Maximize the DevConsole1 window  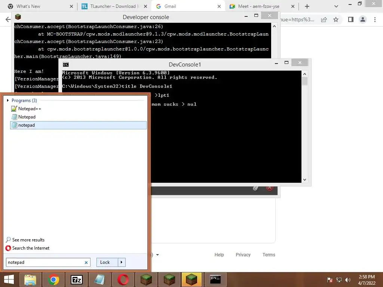click(287, 63)
